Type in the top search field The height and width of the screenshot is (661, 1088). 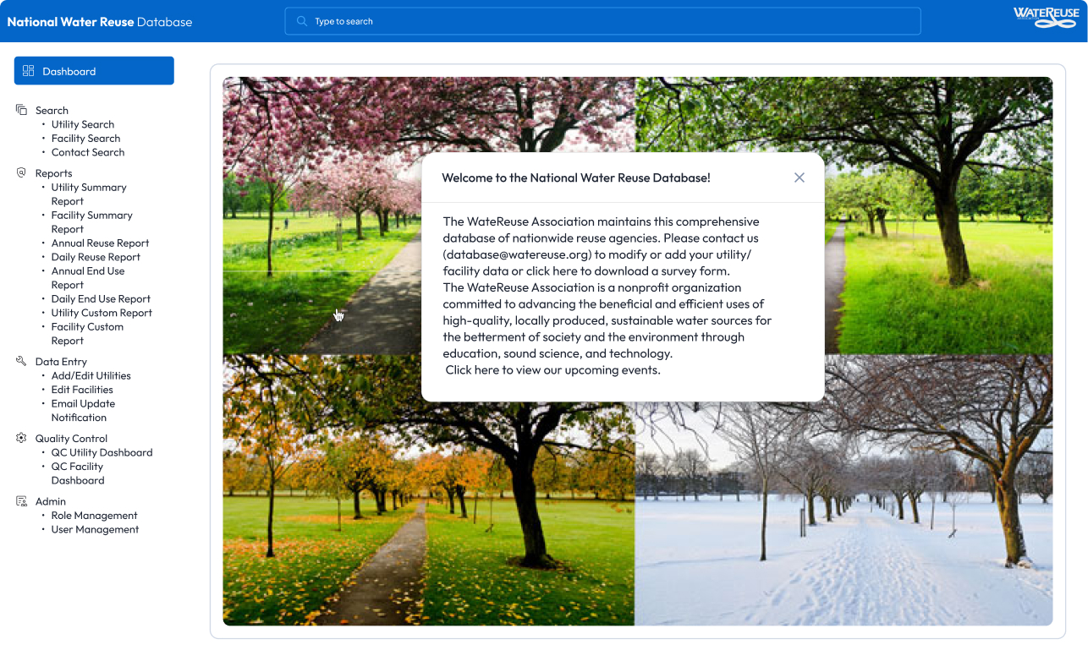tap(609, 21)
